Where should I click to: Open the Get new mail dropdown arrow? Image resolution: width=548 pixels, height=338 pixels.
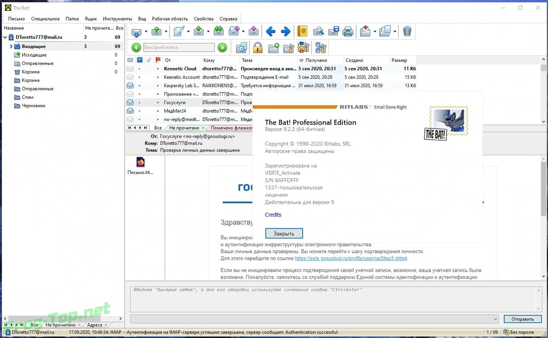coord(146,32)
